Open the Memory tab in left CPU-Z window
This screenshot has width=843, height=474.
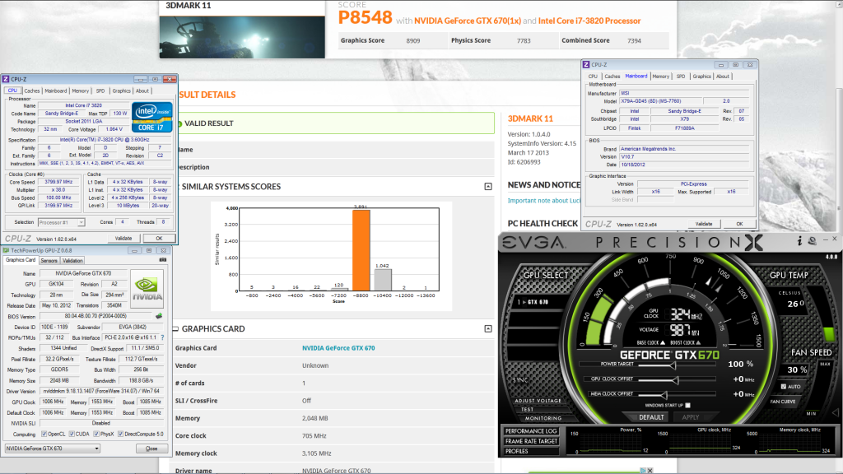click(80, 91)
